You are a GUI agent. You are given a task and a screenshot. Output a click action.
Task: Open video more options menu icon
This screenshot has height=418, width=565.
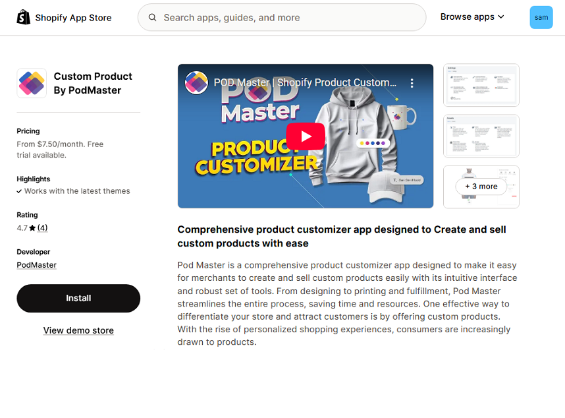(412, 83)
